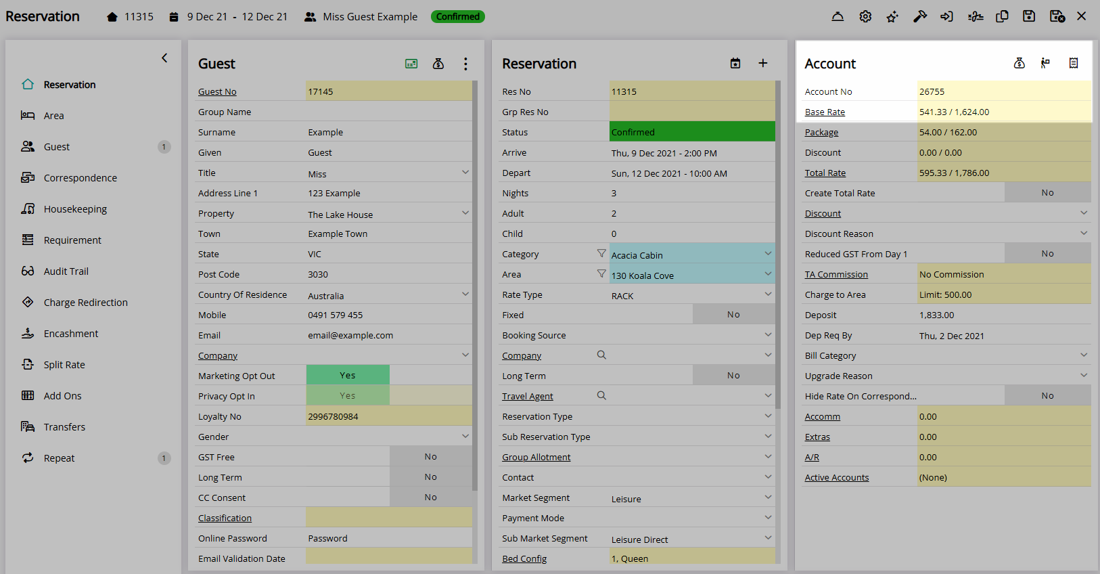Click the calendar icon in Reservation panel
Viewport: 1100px width, 574px height.
tap(735, 63)
